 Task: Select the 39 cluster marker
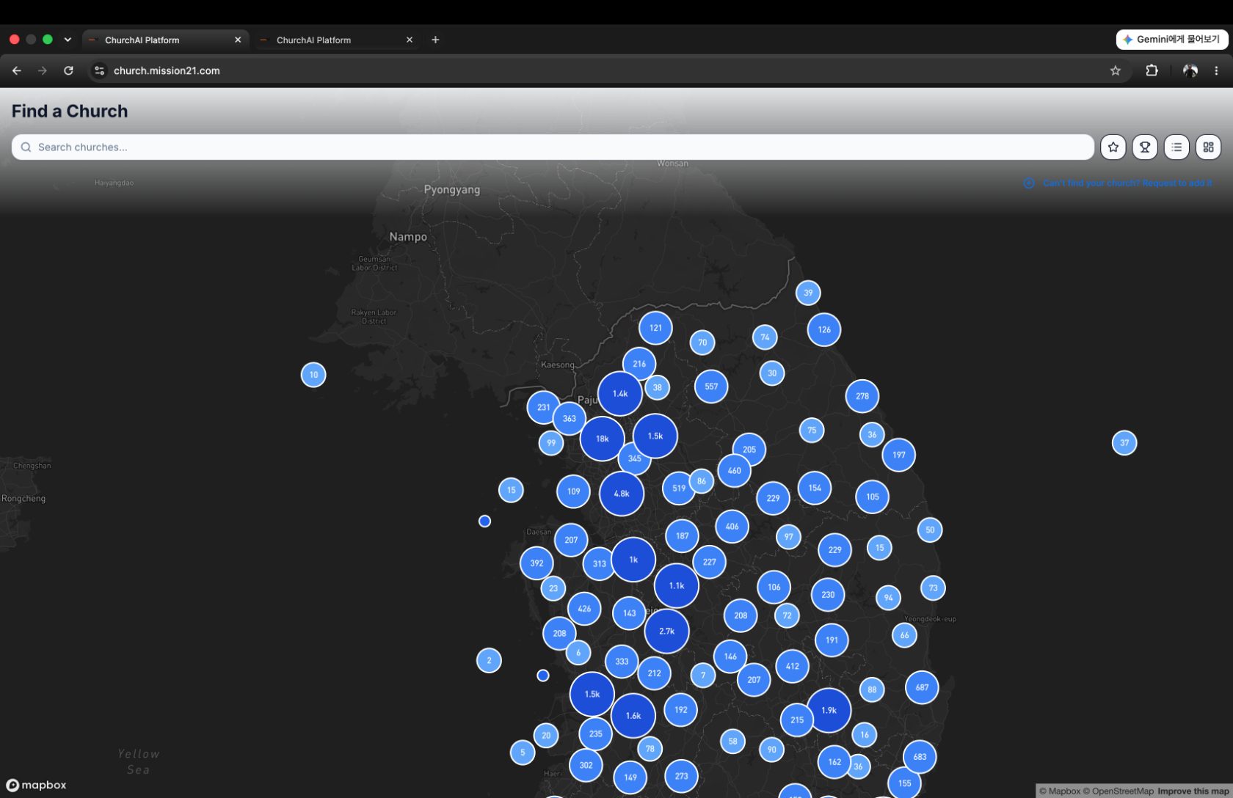tap(808, 293)
